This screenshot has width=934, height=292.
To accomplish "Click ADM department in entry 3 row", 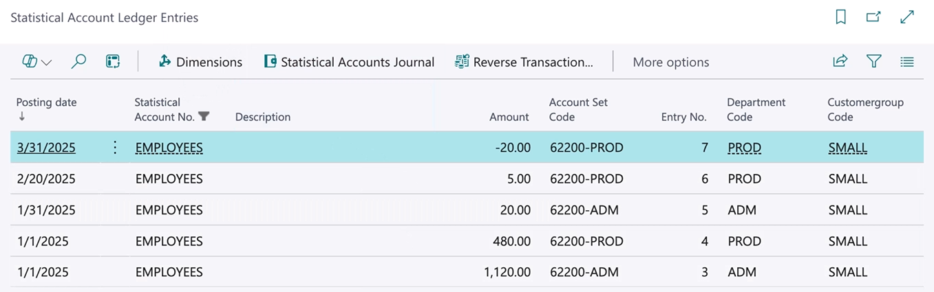I will [x=742, y=272].
